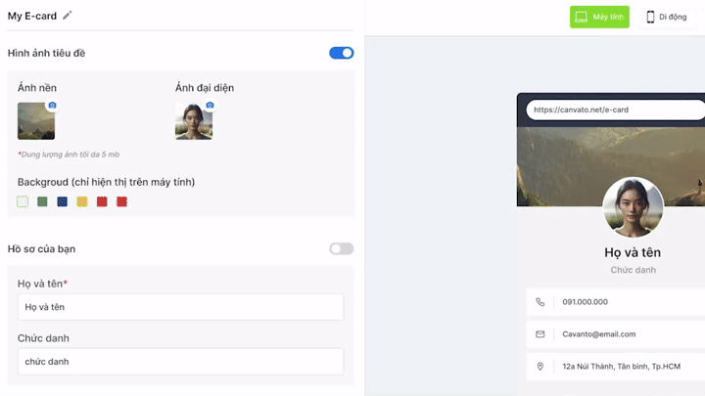Select the yellow background color swatch

click(82, 202)
